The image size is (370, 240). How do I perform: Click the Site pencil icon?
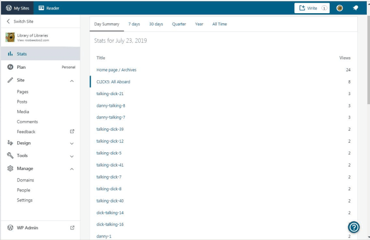click(10, 80)
